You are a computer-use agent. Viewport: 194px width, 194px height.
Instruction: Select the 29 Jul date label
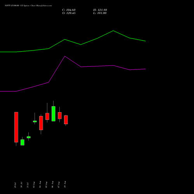(15, 185)
